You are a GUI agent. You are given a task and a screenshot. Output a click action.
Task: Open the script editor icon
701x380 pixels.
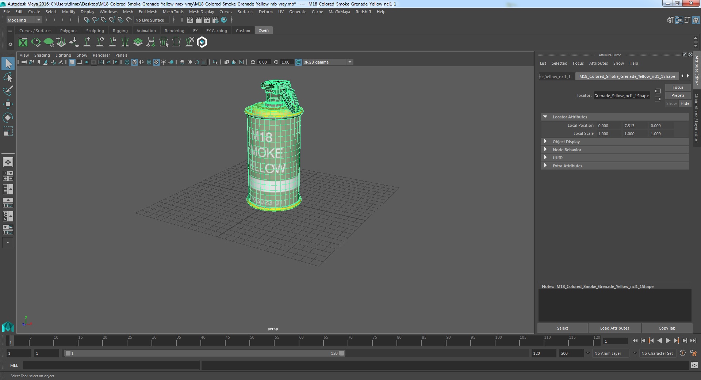coord(694,365)
